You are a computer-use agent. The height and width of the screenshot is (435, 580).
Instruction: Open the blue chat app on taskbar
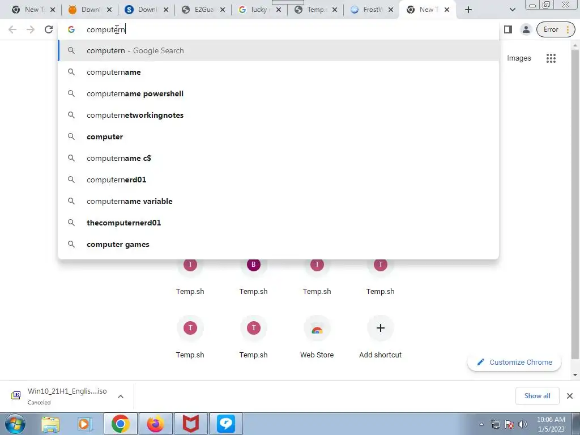coord(226,424)
